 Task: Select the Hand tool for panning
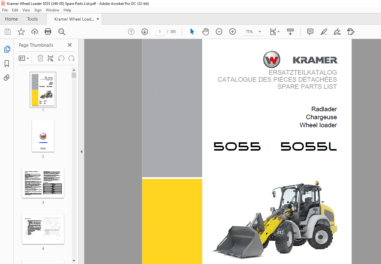click(205, 31)
